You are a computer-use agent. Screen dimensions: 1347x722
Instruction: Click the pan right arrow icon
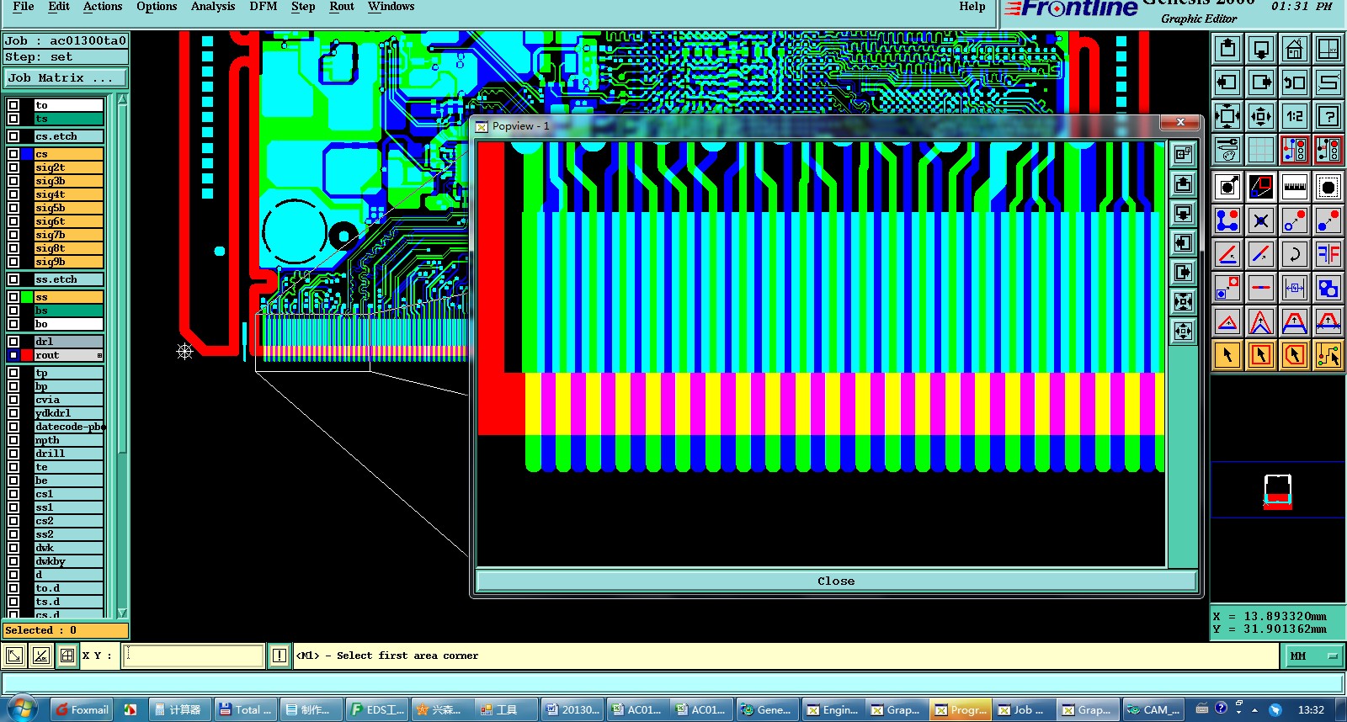click(x=1261, y=82)
